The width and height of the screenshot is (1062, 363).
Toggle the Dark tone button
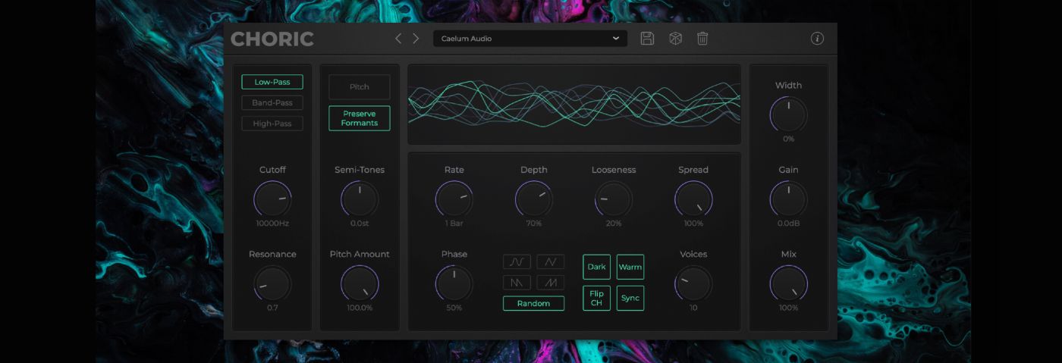pyautogui.click(x=596, y=267)
